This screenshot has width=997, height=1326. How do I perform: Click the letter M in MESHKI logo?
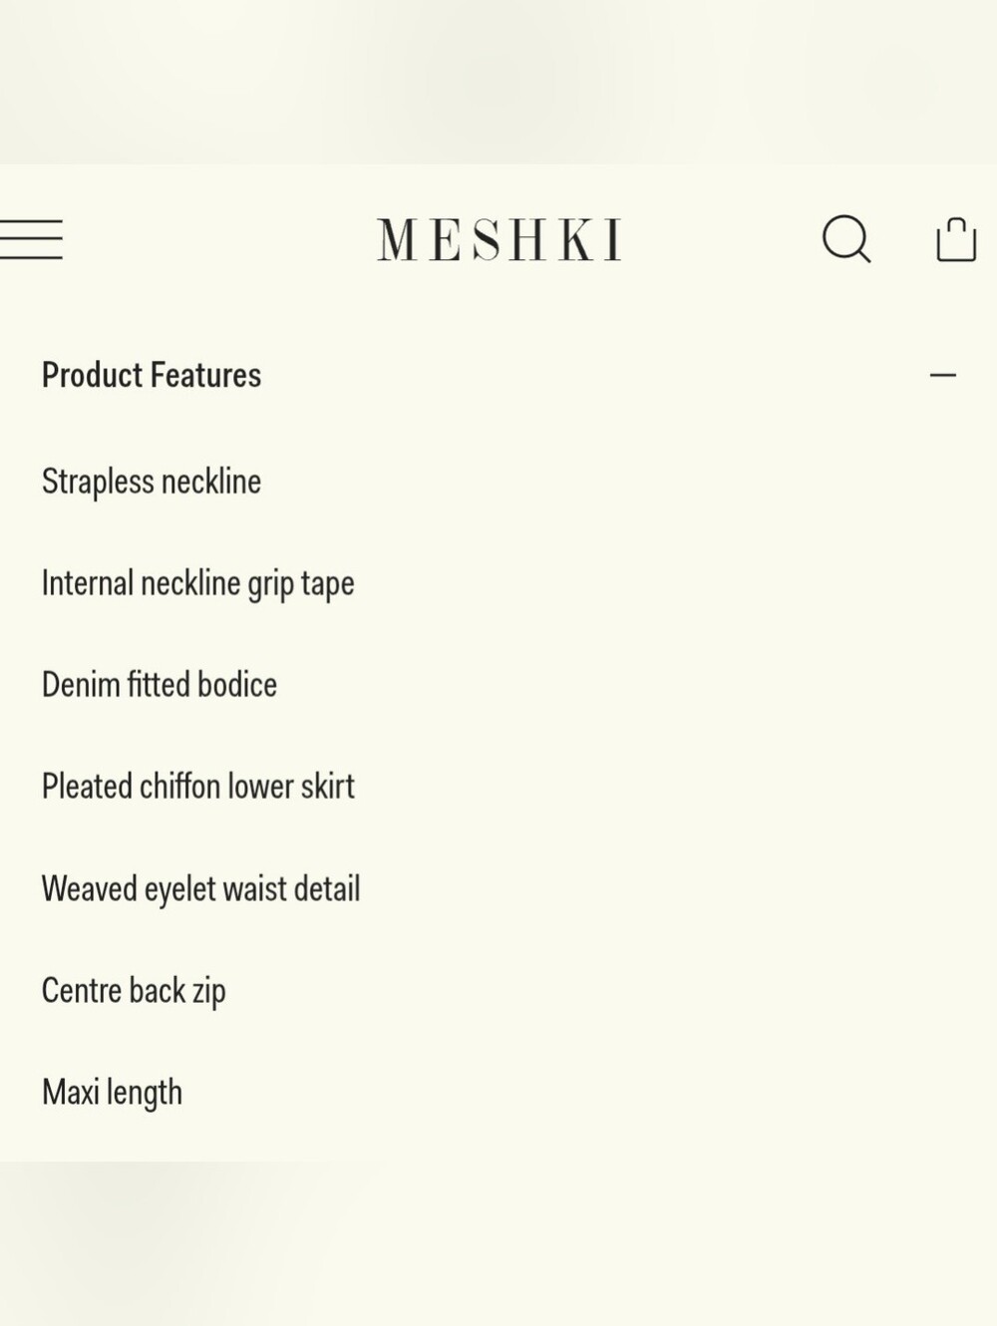pyautogui.click(x=397, y=240)
